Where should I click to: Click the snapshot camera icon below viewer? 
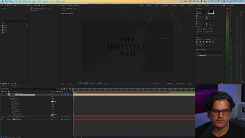pyautogui.click(x=99, y=83)
